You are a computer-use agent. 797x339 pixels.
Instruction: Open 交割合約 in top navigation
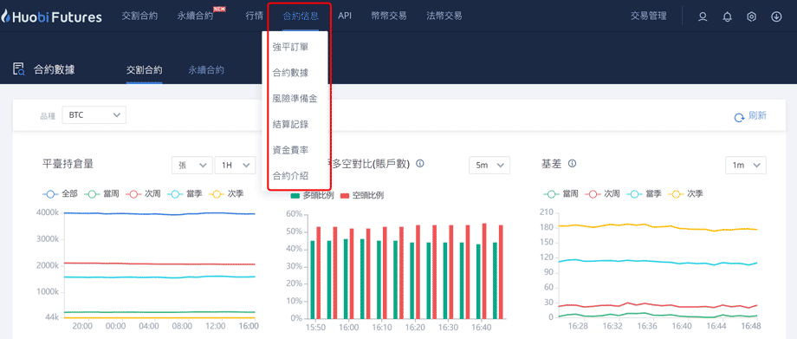[139, 16]
